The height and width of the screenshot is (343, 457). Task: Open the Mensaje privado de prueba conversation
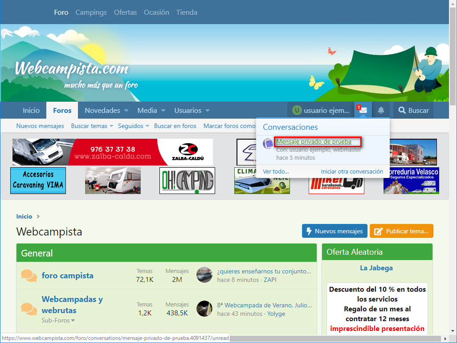click(x=314, y=141)
